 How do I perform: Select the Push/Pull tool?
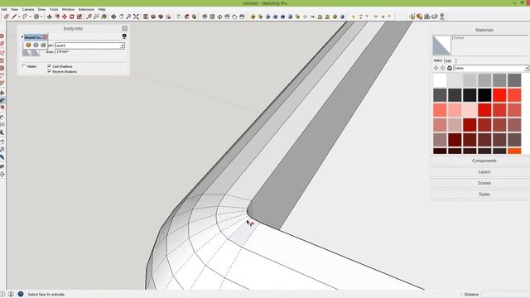click(50, 17)
